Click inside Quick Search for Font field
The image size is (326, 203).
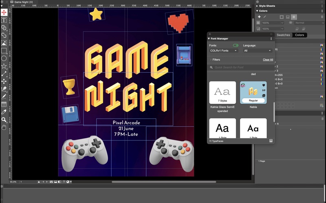tap(241, 67)
